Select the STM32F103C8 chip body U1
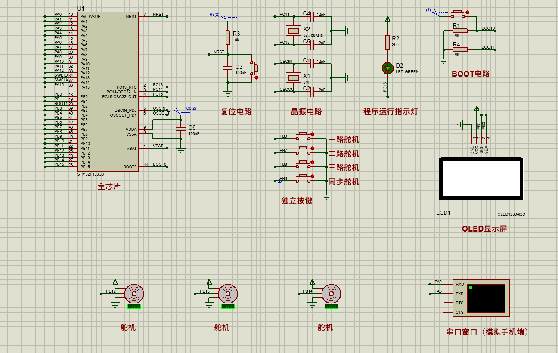558x353 pixels. coord(108,91)
